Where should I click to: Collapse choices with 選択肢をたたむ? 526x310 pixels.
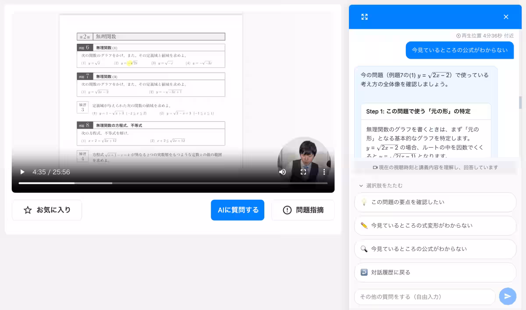coord(380,186)
